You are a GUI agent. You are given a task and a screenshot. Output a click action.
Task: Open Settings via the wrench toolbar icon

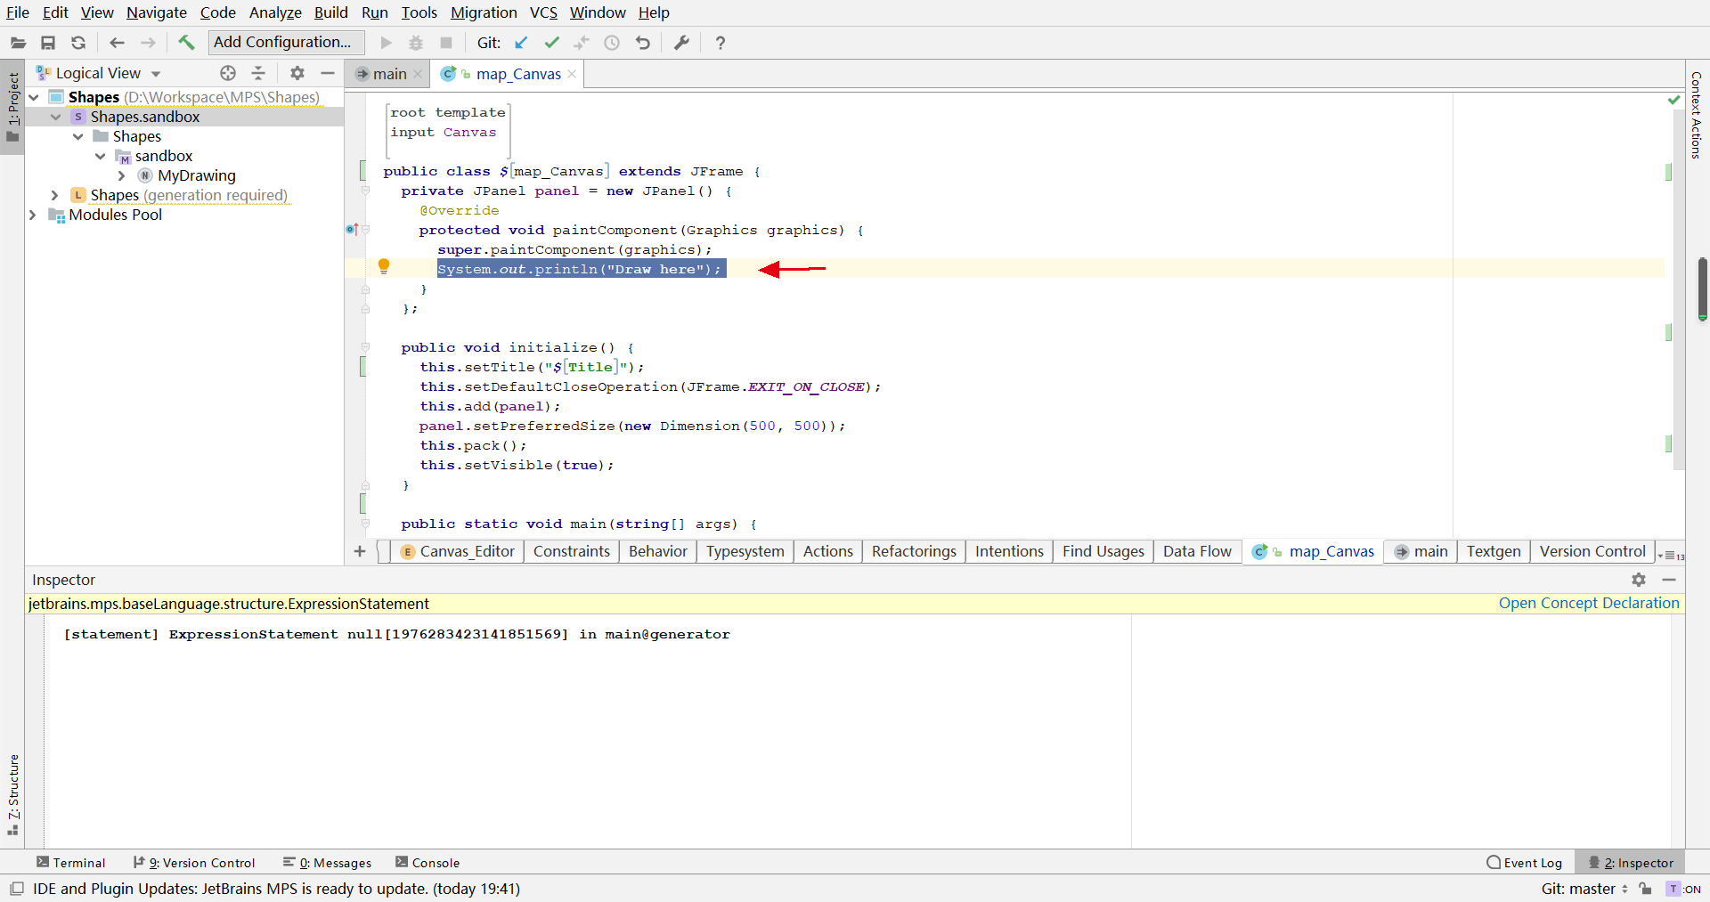pos(681,42)
